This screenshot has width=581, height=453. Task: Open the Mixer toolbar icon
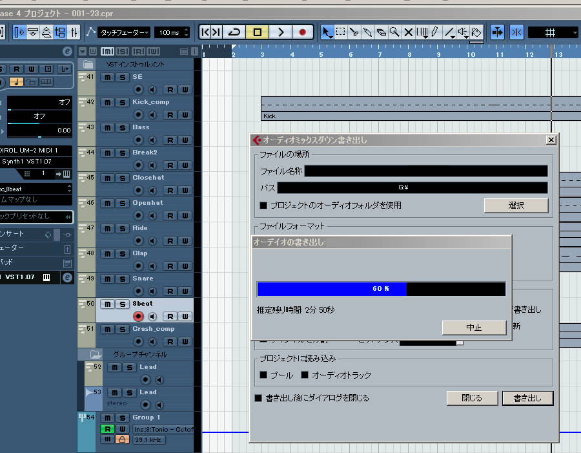pos(74,32)
